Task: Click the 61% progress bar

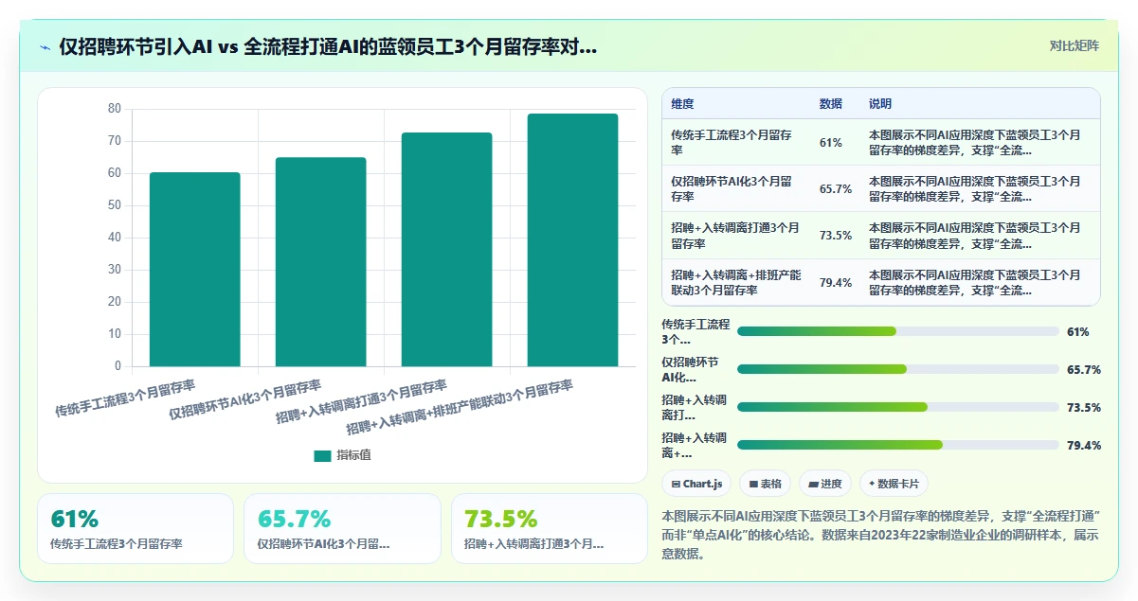Action: (x=898, y=331)
